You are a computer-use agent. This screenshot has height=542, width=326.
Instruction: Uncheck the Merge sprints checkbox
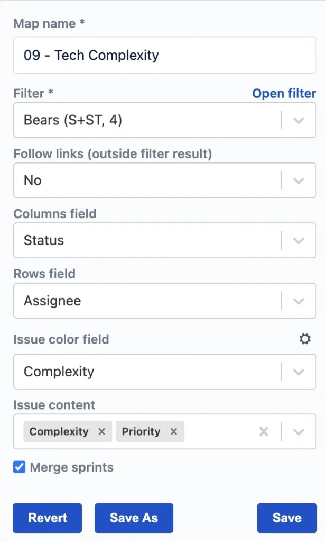pos(20,467)
